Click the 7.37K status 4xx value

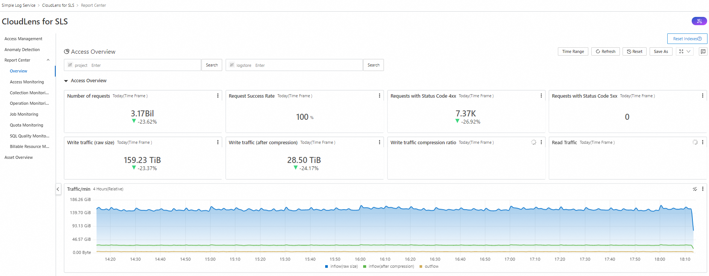click(x=466, y=113)
